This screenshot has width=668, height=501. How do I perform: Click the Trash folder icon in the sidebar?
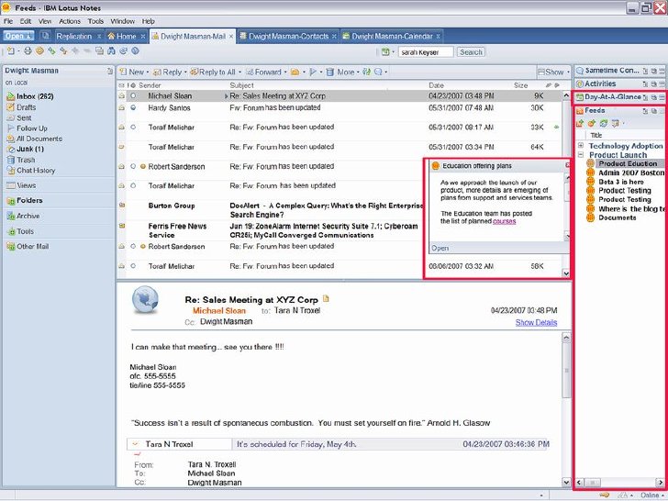coord(11,160)
